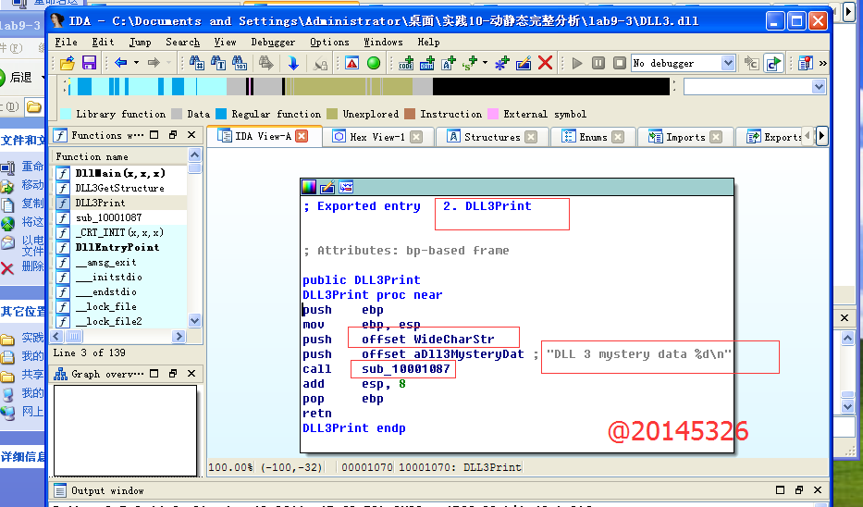The height and width of the screenshot is (507, 863).
Task: Click the pause process toolbar button
Action: tap(598, 63)
